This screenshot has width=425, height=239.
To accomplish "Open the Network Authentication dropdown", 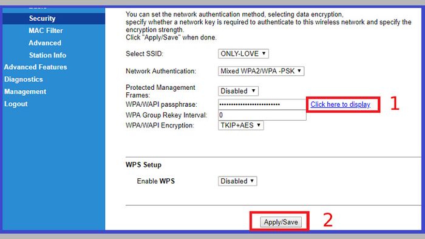I will pyautogui.click(x=261, y=71).
